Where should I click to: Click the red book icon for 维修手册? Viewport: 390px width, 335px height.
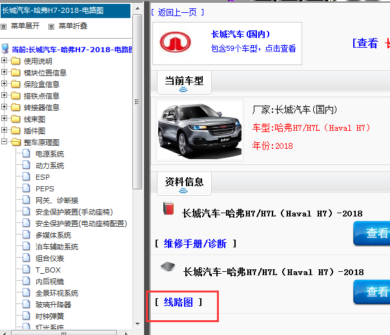point(169,209)
